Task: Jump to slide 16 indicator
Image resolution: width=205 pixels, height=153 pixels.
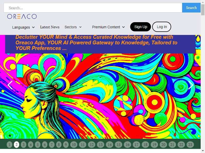Action: (127, 145)
